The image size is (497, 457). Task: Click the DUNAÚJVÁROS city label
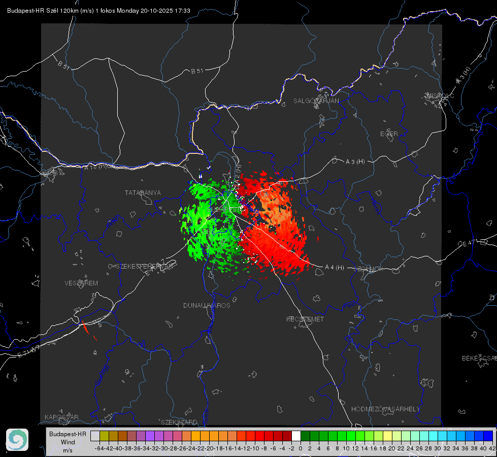coord(207,305)
